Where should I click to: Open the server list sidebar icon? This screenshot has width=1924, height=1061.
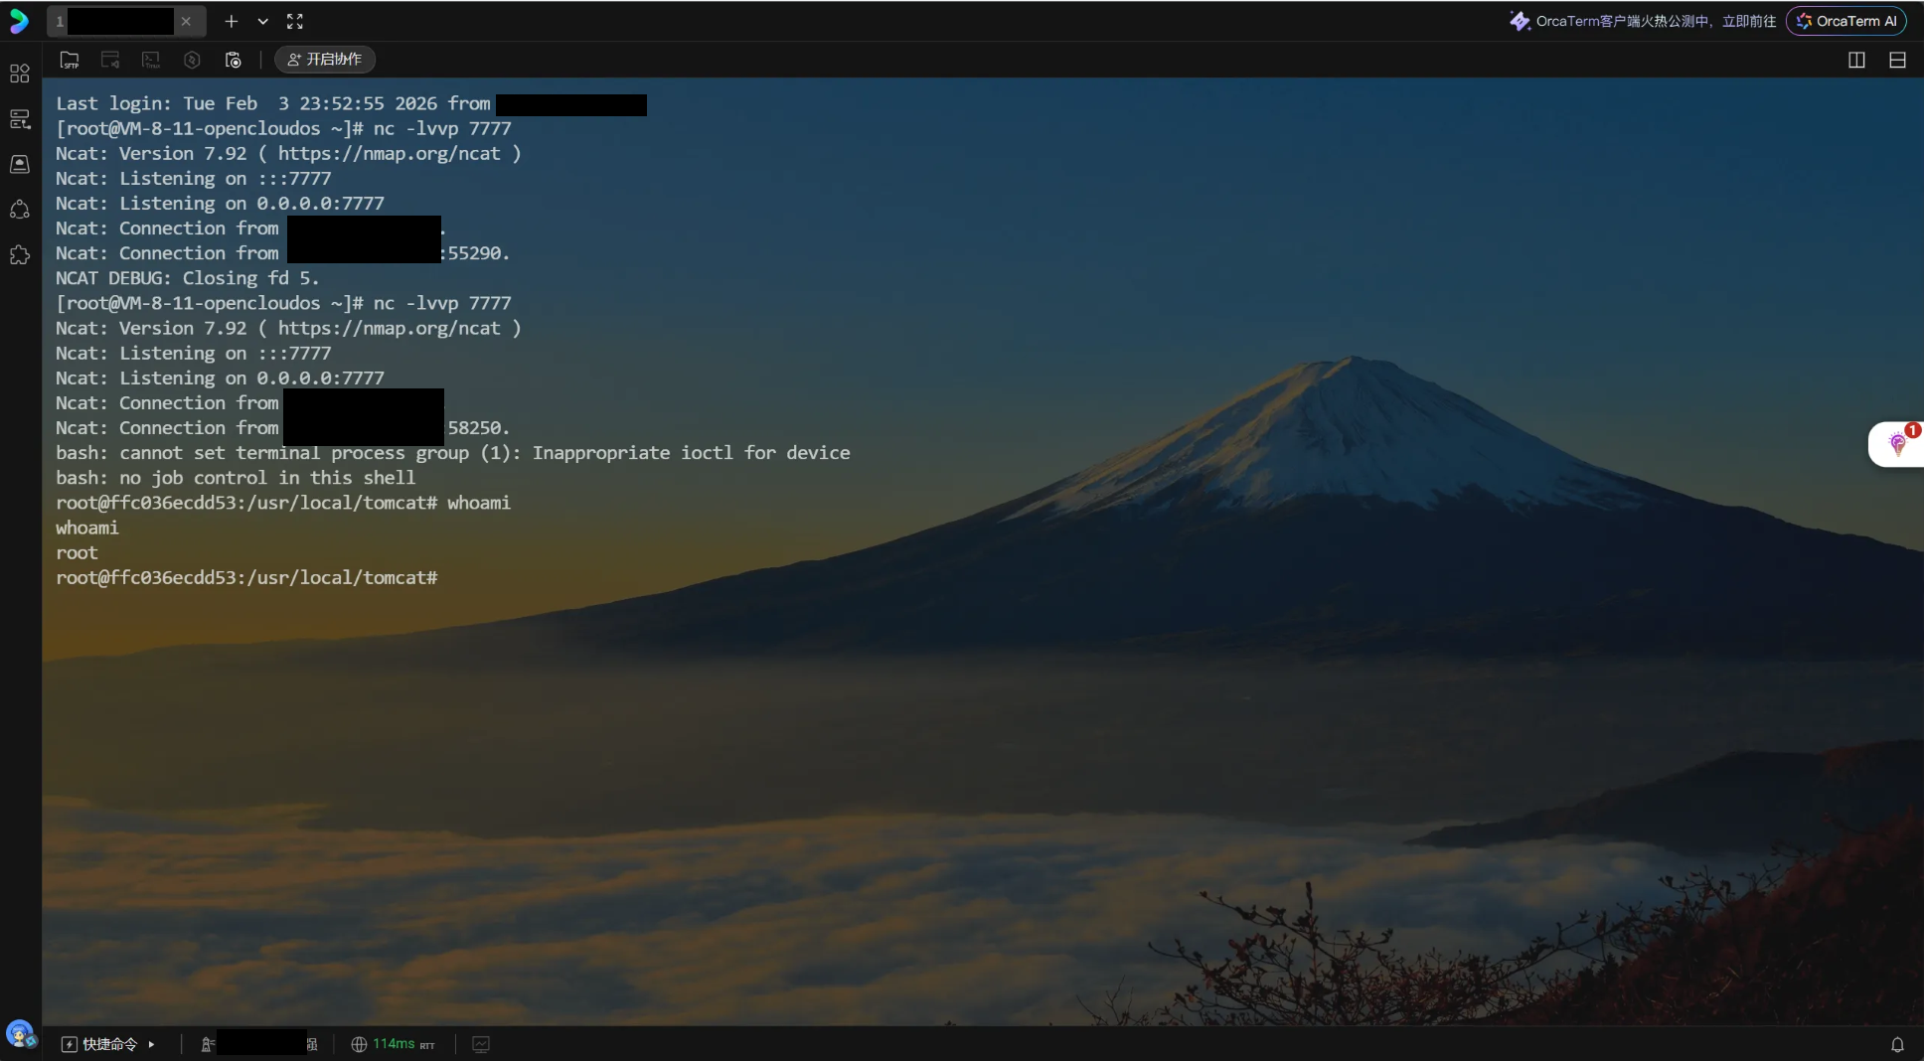20,119
